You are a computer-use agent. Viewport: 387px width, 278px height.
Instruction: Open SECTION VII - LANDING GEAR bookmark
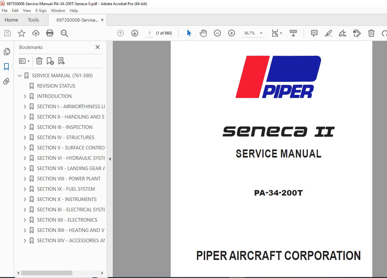pos(71,169)
